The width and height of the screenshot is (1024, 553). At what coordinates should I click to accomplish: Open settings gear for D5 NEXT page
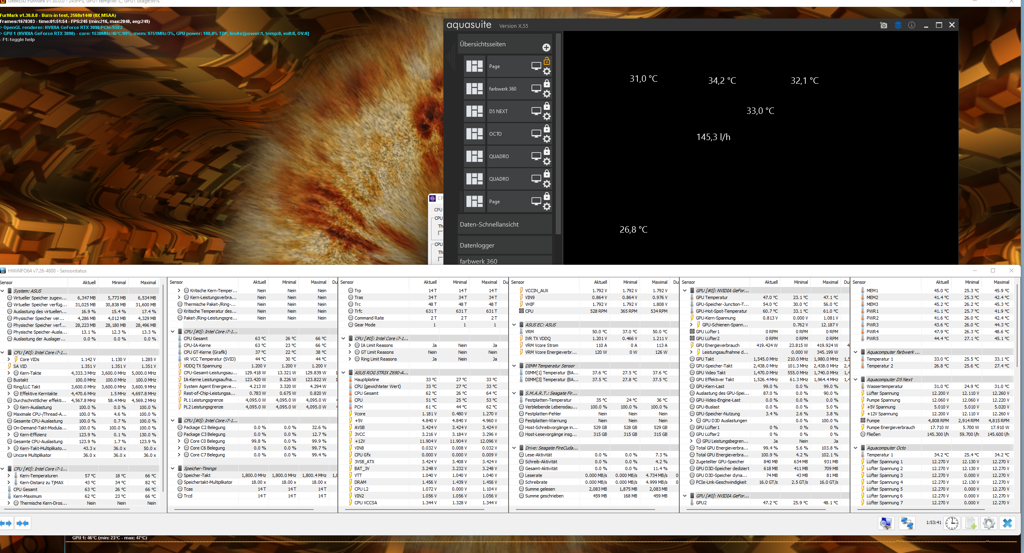click(x=547, y=116)
